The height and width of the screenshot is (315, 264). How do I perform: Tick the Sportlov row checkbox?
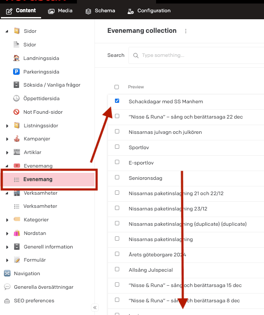pyautogui.click(x=117, y=147)
